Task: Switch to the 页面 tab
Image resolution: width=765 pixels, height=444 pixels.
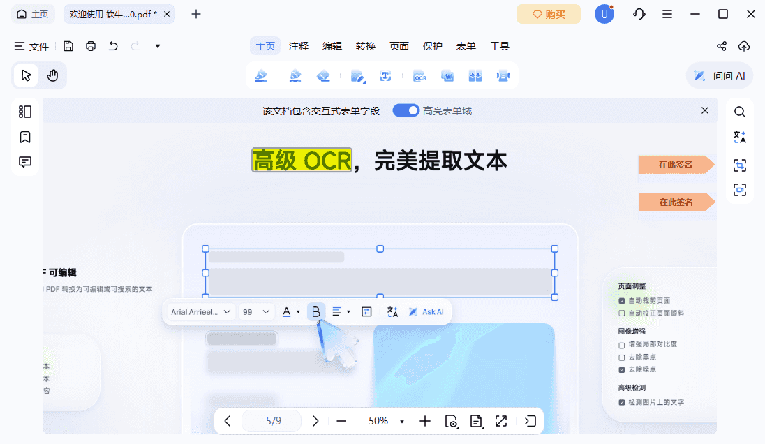Action: coord(399,46)
